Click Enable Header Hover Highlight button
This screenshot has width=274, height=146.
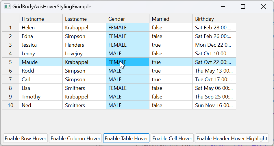click(x=232, y=138)
